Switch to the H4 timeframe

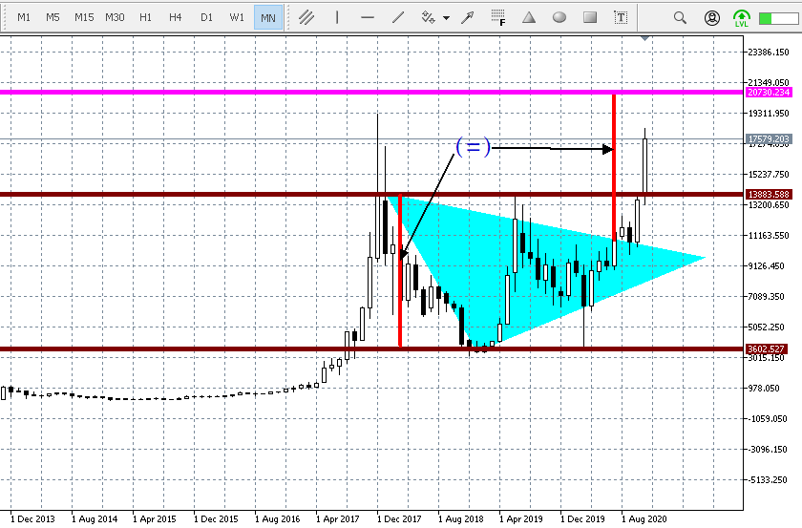point(176,17)
